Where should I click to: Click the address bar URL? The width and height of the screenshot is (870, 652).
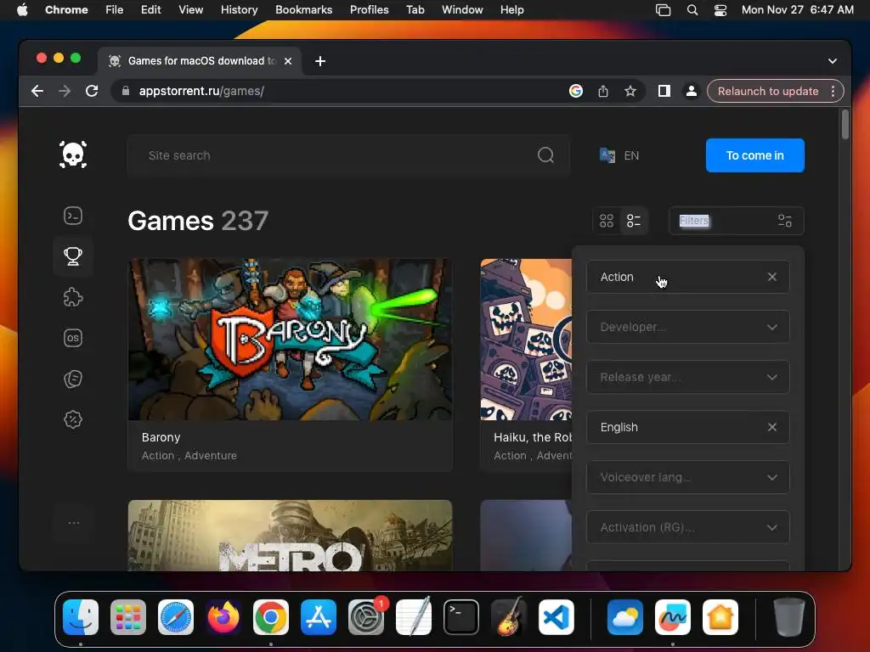201,91
